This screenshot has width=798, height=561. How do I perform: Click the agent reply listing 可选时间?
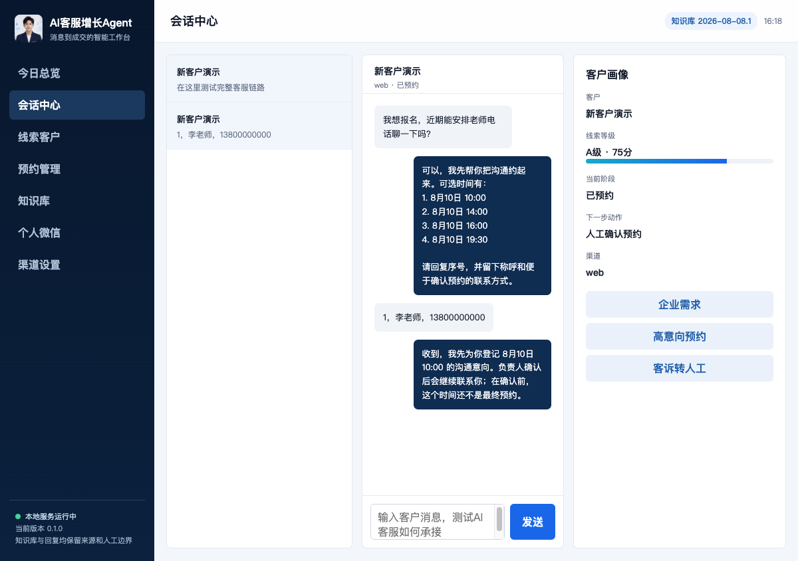(x=482, y=225)
